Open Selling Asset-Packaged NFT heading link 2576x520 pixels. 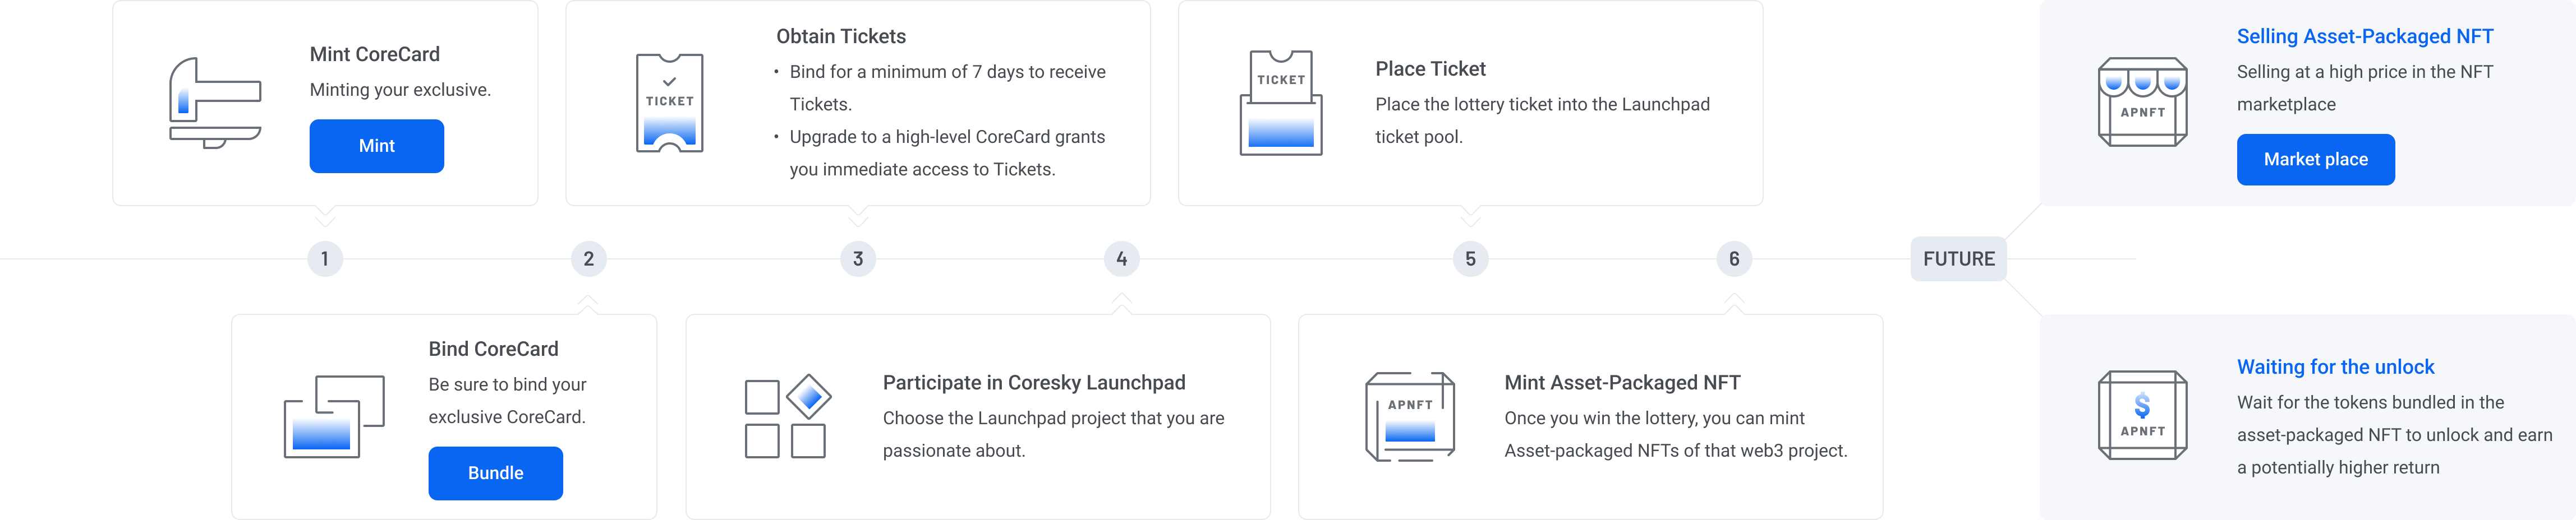pyautogui.click(x=2365, y=37)
